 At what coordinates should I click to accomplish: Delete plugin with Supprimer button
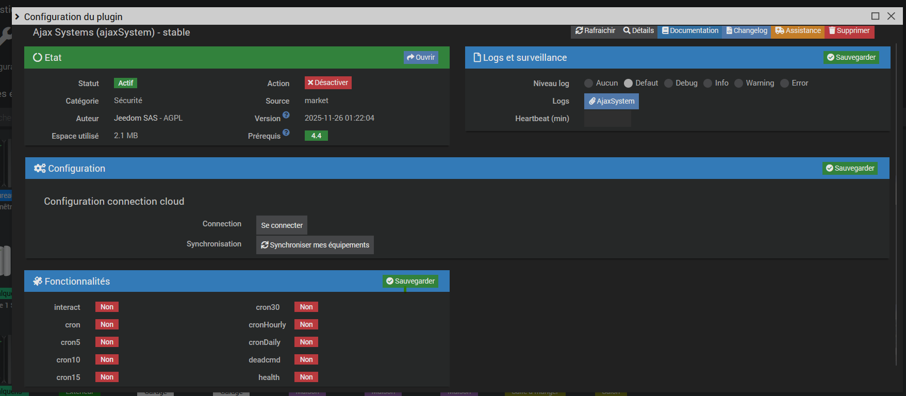click(x=849, y=31)
